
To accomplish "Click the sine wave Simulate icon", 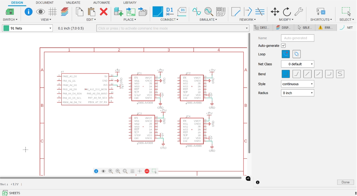I will click(197, 12).
